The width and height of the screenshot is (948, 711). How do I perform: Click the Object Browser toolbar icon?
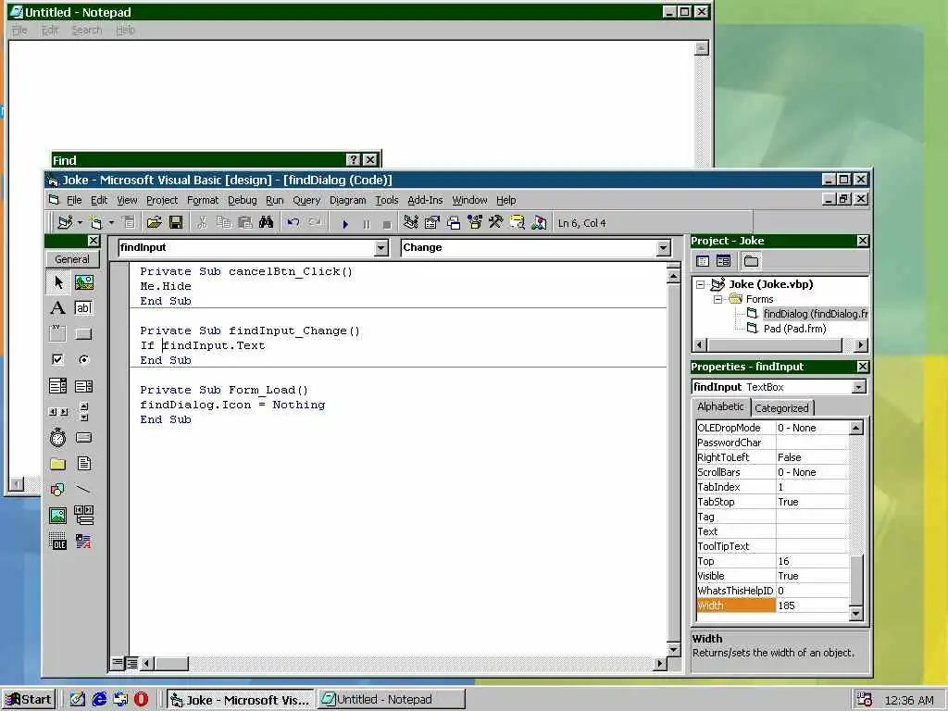[x=475, y=222]
